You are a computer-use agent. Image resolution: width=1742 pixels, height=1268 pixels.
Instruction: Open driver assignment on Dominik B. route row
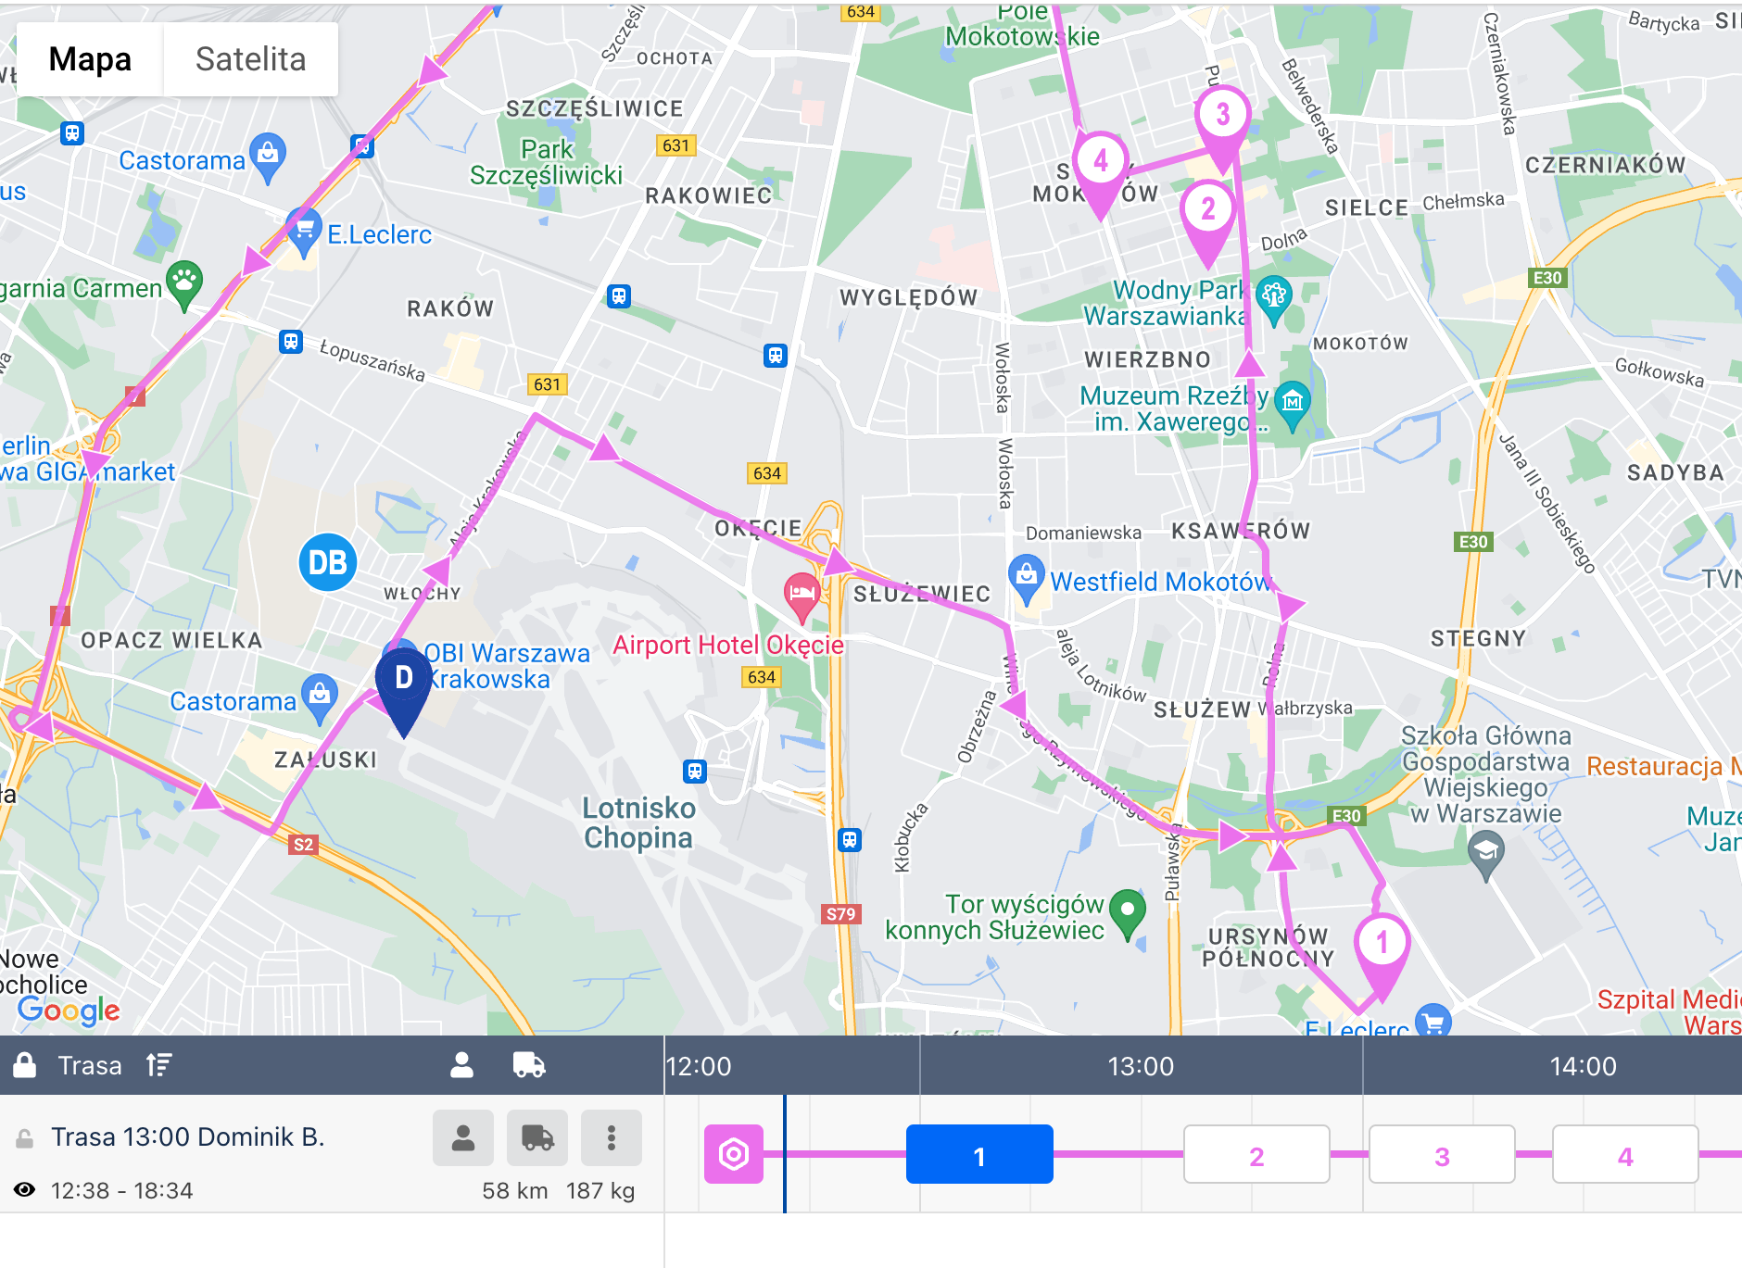463,1137
